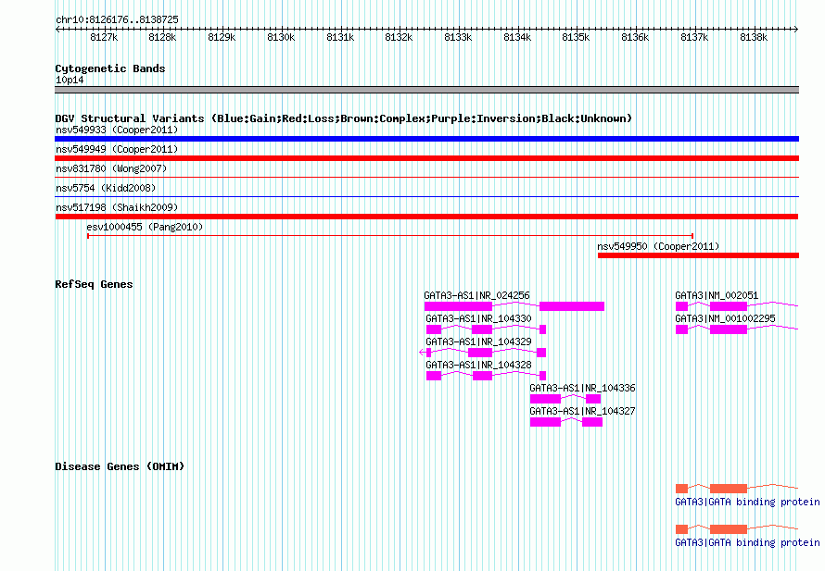The width and height of the screenshot is (825, 571).
Task: Open GATA3-AS1|NR_104336 transcript label
Action: click(582, 388)
